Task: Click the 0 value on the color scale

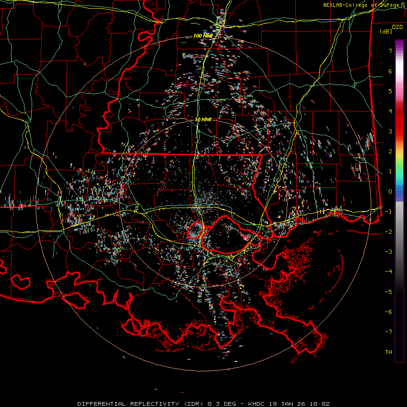Action: (x=390, y=192)
